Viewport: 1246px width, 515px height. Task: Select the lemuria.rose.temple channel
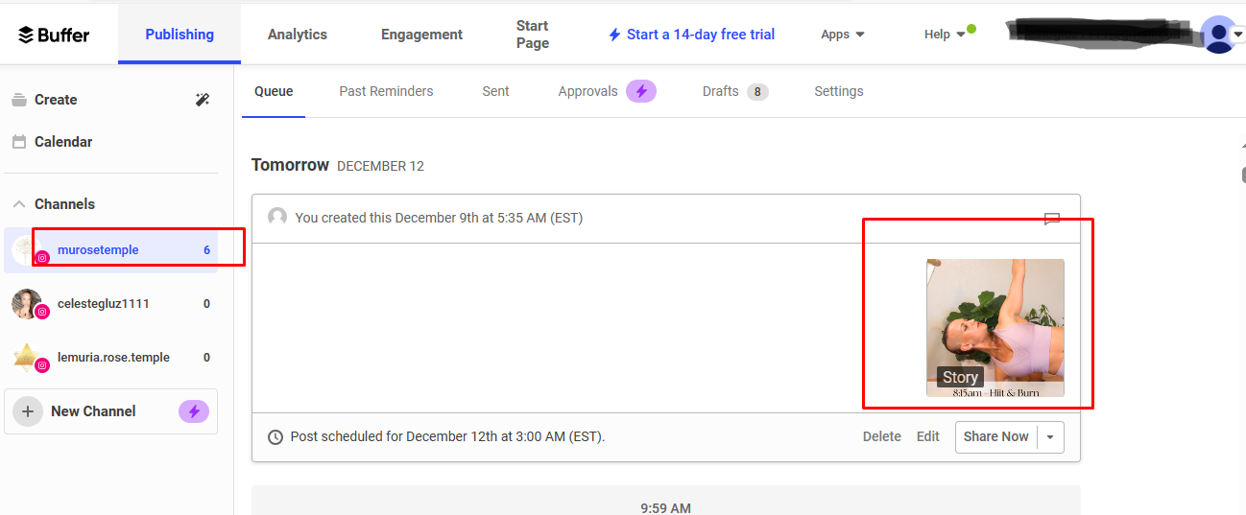pos(111,358)
